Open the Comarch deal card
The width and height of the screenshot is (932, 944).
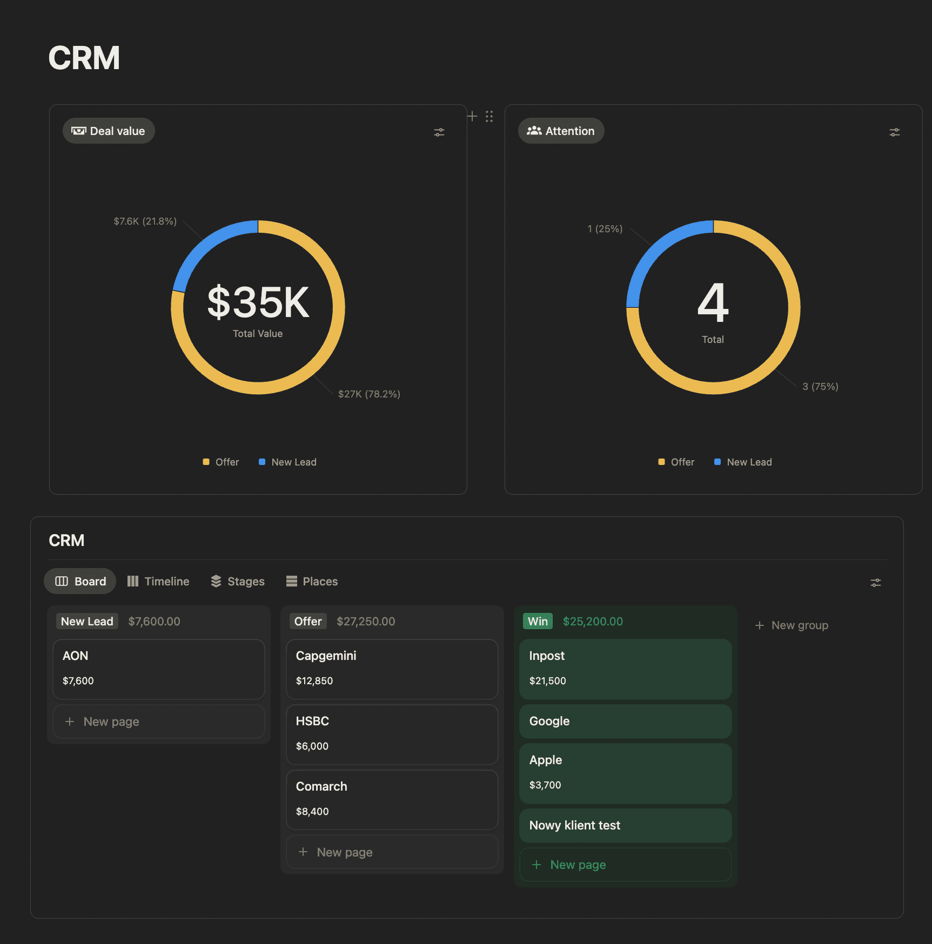click(x=392, y=800)
